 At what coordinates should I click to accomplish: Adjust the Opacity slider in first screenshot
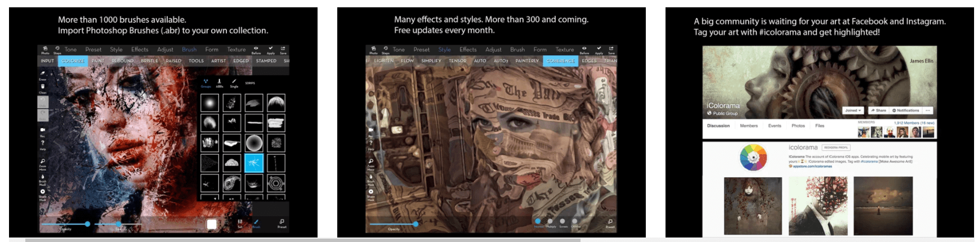coord(65,224)
